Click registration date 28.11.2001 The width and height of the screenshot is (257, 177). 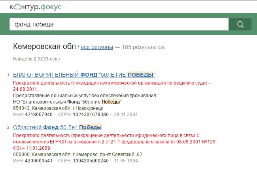(x=126, y=115)
